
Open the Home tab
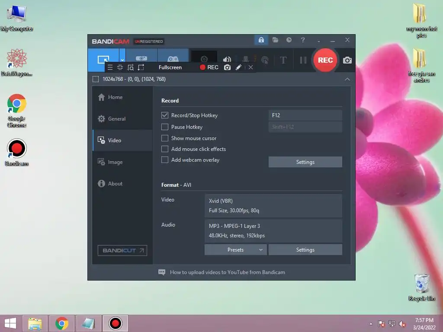tap(122, 97)
